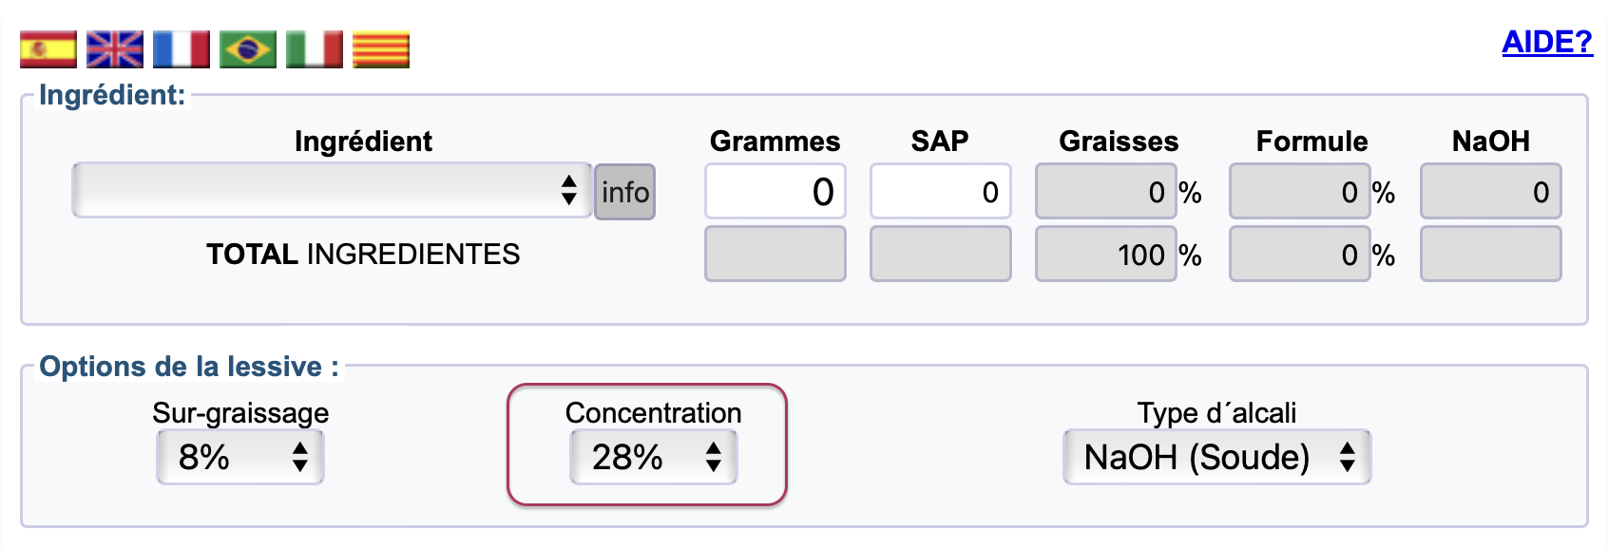Click the total Graisses 100 field
Screen dimensions: 1608x549
[x=1105, y=254]
